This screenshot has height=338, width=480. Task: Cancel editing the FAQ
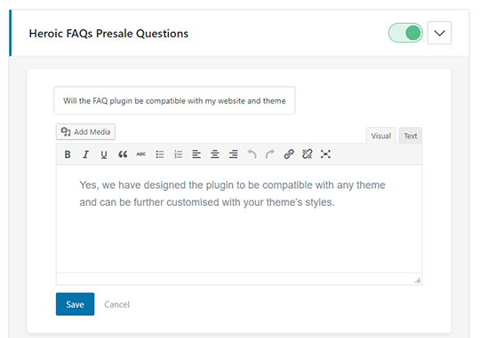[x=117, y=304]
